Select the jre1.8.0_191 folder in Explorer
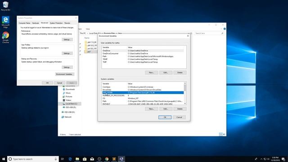Screen dimensions: 288x162 tap(91, 49)
